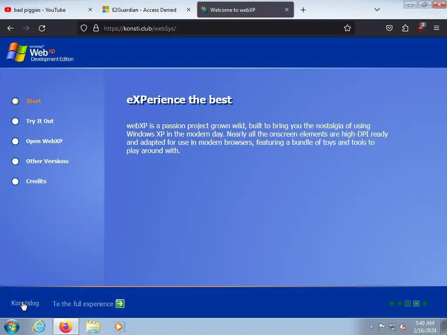Close the bad piggies YouTube tab

(90, 10)
